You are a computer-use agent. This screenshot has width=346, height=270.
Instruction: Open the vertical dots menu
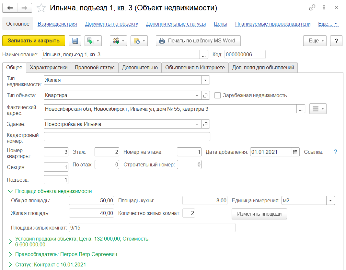pos(324,7)
